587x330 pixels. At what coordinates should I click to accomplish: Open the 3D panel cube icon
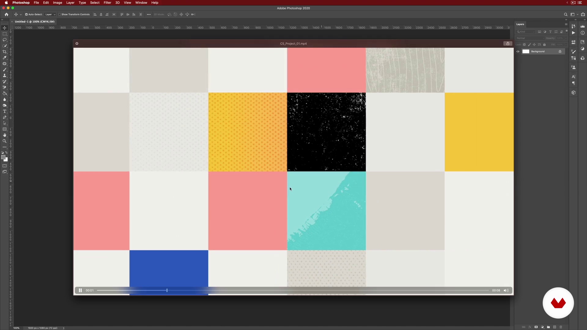tap(574, 93)
